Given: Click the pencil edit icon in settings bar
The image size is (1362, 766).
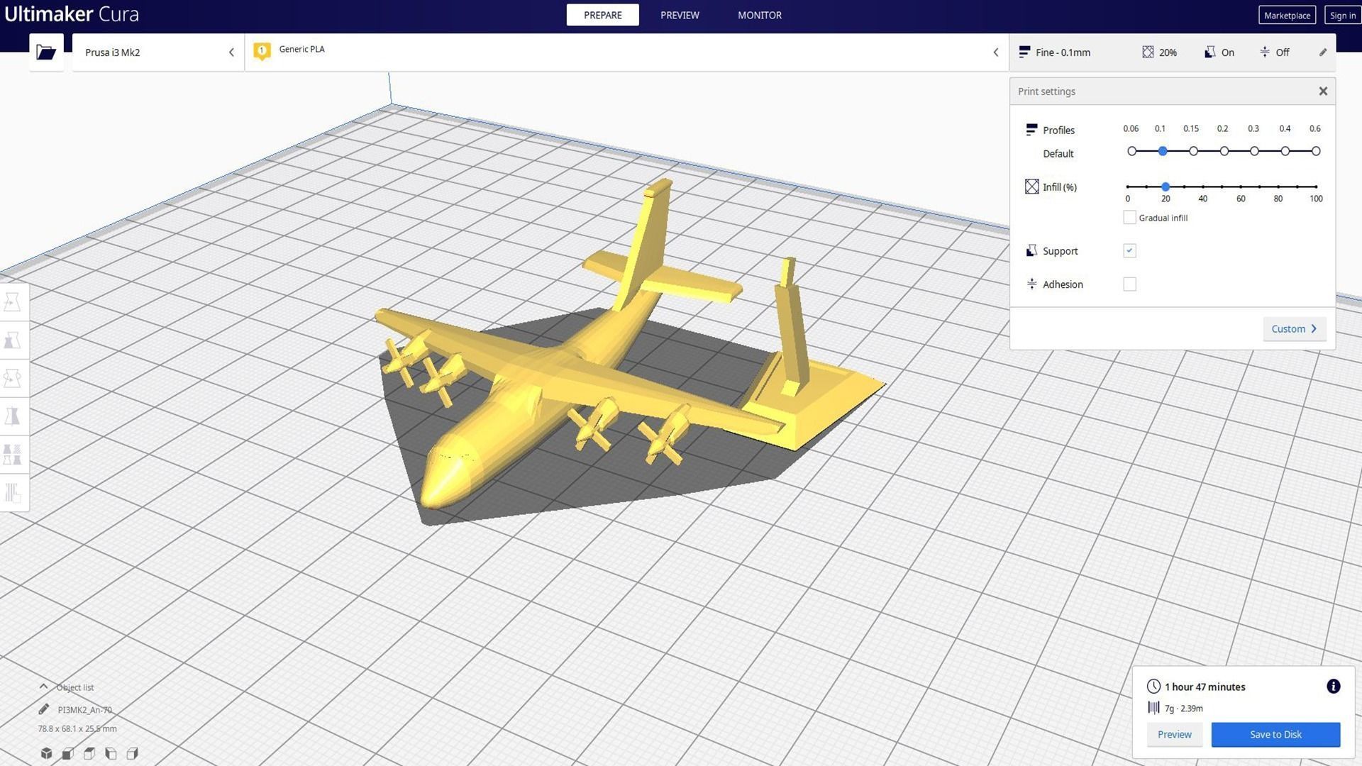Looking at the screenshot, I should (x=1323, y=52).
